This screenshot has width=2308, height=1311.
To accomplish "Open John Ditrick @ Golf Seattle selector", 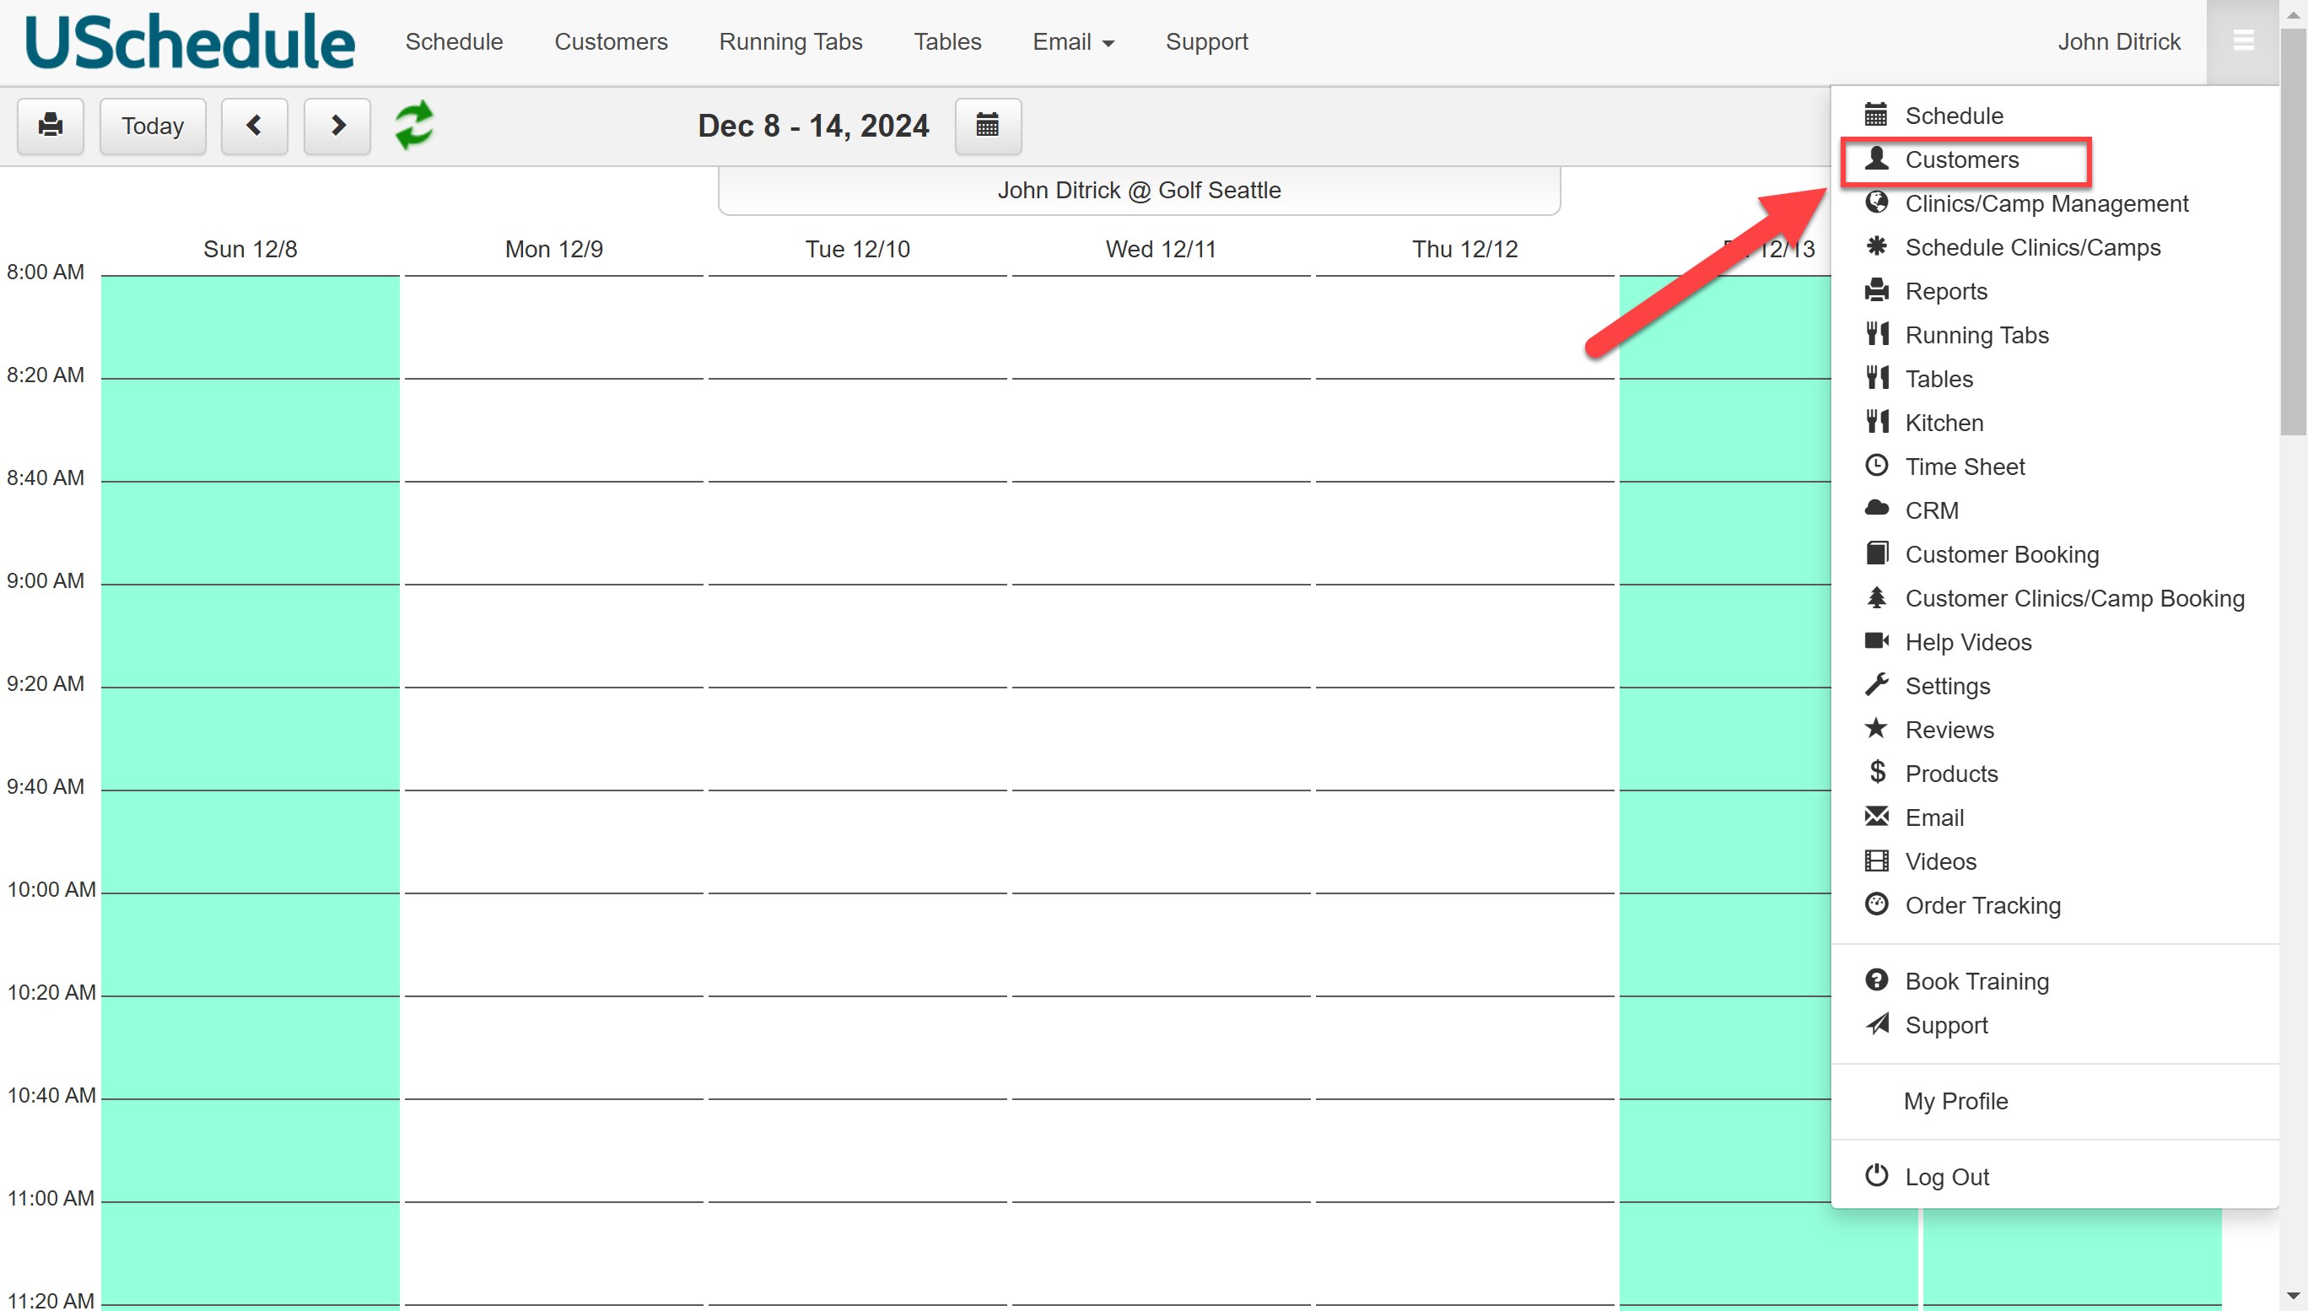I will 1139,190.
